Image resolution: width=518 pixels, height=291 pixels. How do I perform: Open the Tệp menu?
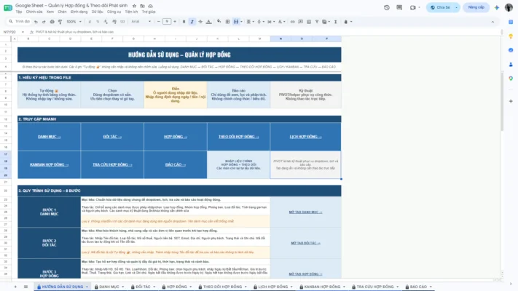pos(18,12)
